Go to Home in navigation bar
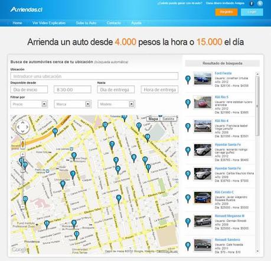Viewport: 271px width, 261px height. pyautogui.click(x=17, y=23)
